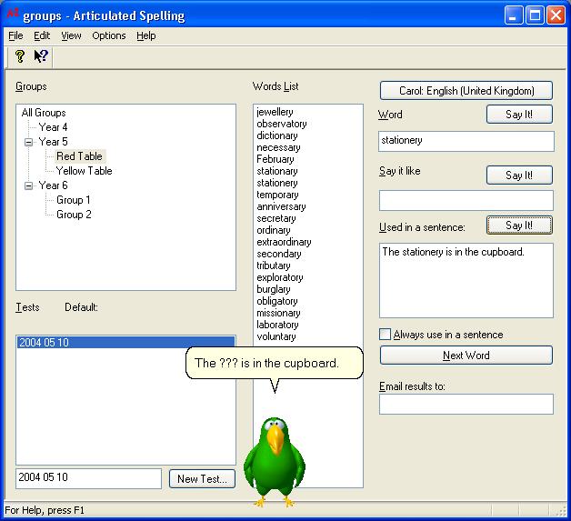The image size is (571, 521).
Task: Click the New Test... button
Action: 203,479
